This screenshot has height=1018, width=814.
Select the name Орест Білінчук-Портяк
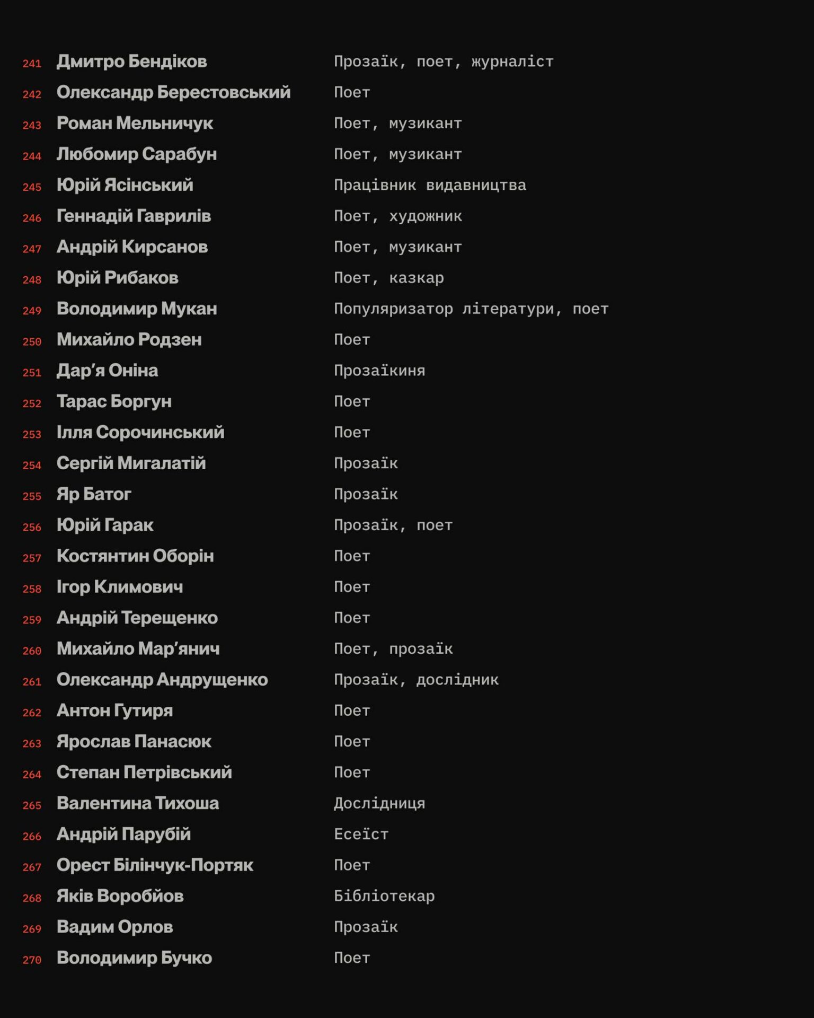pyautogui.click(x=155, y=865)
